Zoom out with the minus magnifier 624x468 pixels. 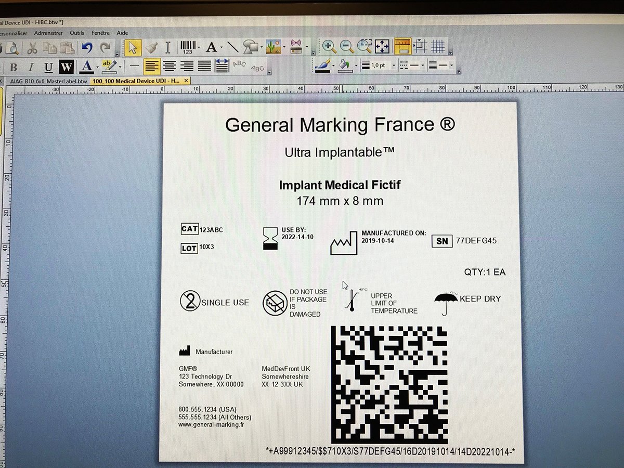(x=347, y=46)
